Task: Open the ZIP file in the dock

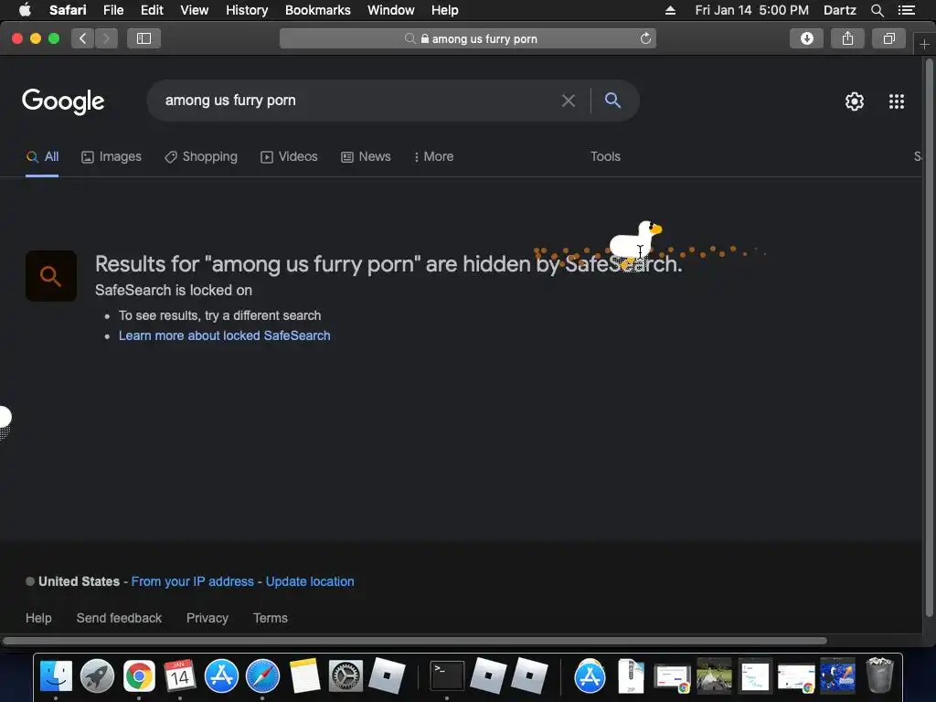Action: [x=631, y=676]
